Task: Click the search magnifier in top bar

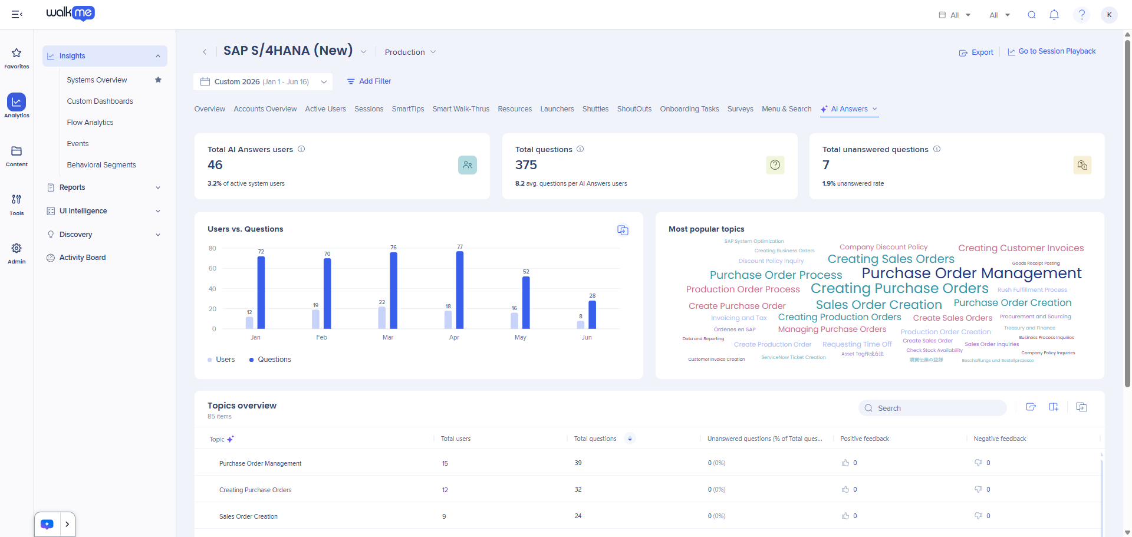Action: pyautogui.click(x=1032, y=15)
